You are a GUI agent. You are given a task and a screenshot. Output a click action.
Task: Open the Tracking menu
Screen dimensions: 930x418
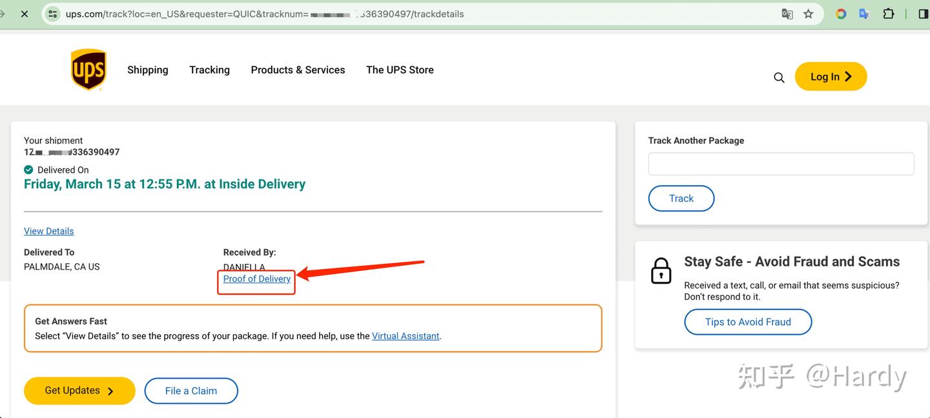point(209,70)
